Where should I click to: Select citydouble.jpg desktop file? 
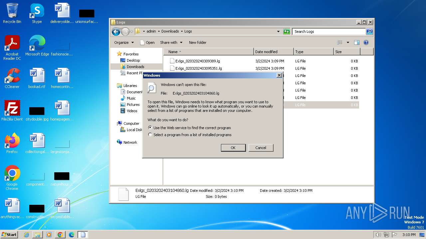click(x=37, y=113)
